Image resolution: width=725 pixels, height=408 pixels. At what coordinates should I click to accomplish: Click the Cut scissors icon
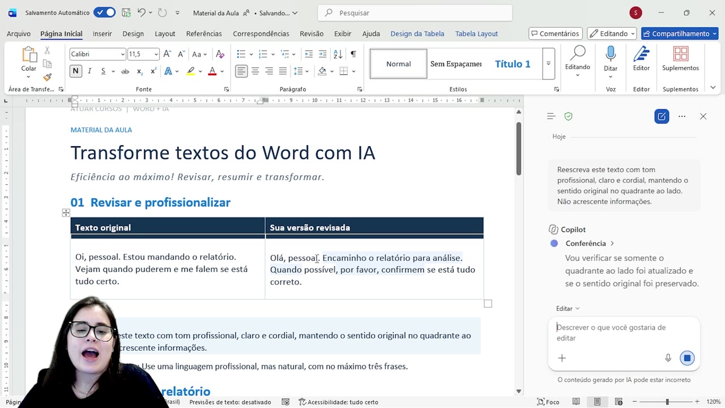(x=48, y=50)
